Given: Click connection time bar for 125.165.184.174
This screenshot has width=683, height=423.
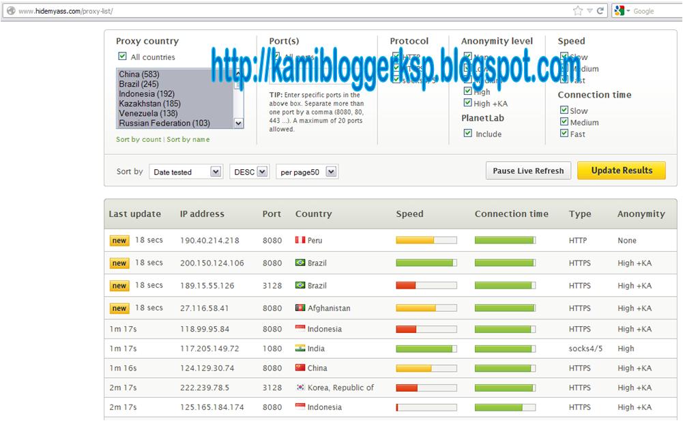Looking at the screenshot, I should pyautogui.click(x=506, y=407).
